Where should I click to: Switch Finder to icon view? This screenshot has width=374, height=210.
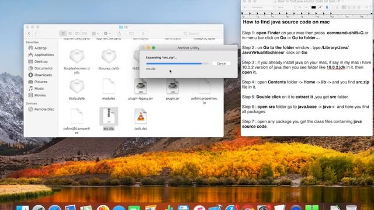click(x=63, y=34)
